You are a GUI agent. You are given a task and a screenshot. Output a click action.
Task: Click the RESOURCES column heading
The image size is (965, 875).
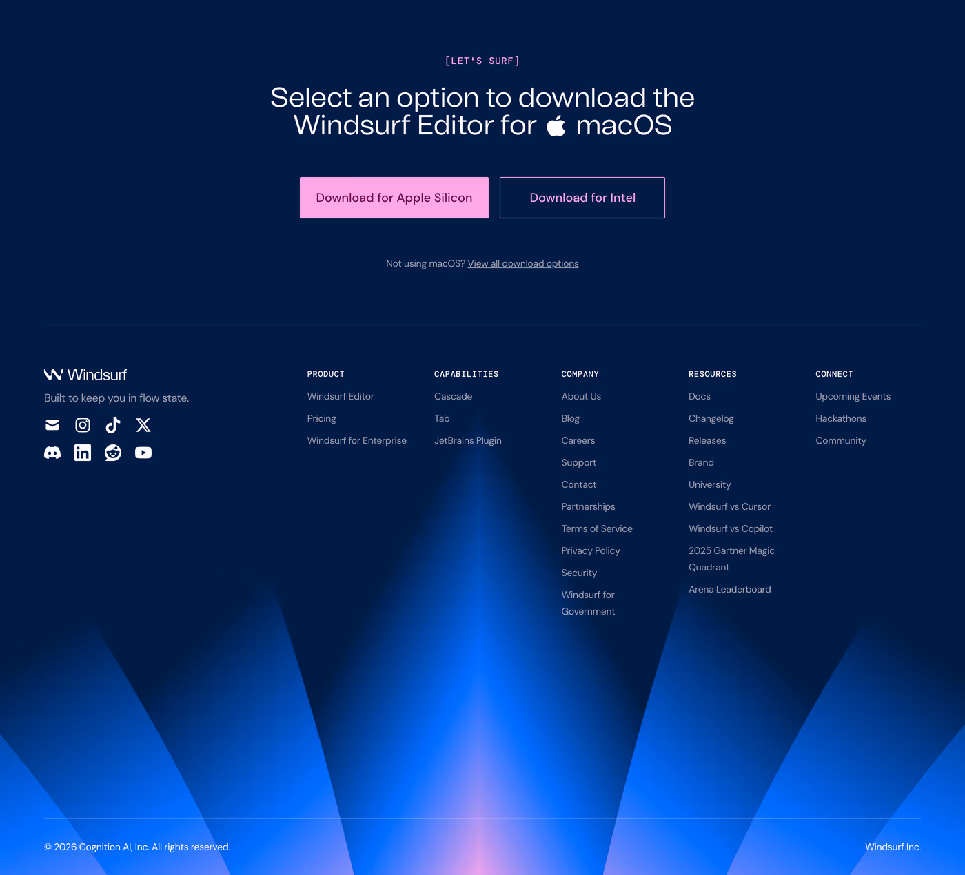pos(713,374)
